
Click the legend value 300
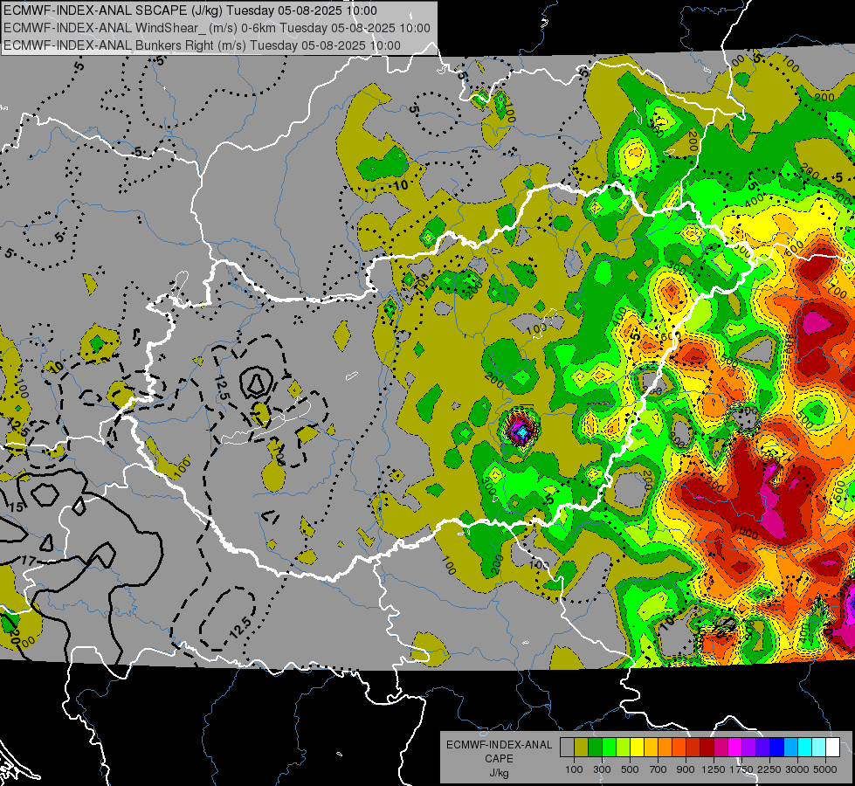(602, 769)
